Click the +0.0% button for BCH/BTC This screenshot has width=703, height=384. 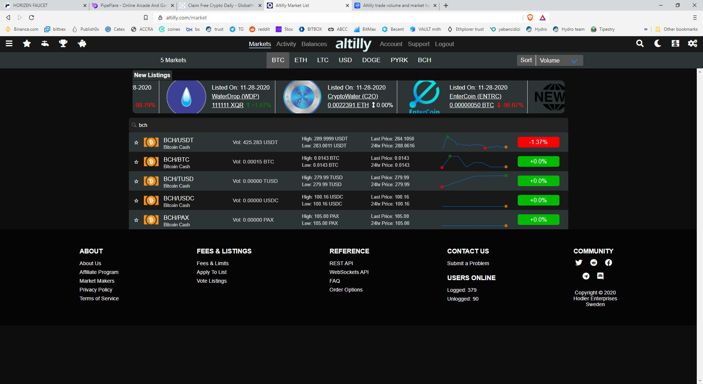tap(538, 162)
